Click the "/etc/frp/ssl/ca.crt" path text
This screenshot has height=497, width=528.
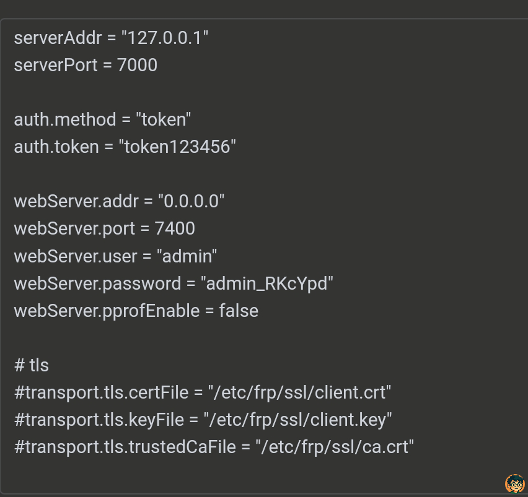(x=335, y=447)
